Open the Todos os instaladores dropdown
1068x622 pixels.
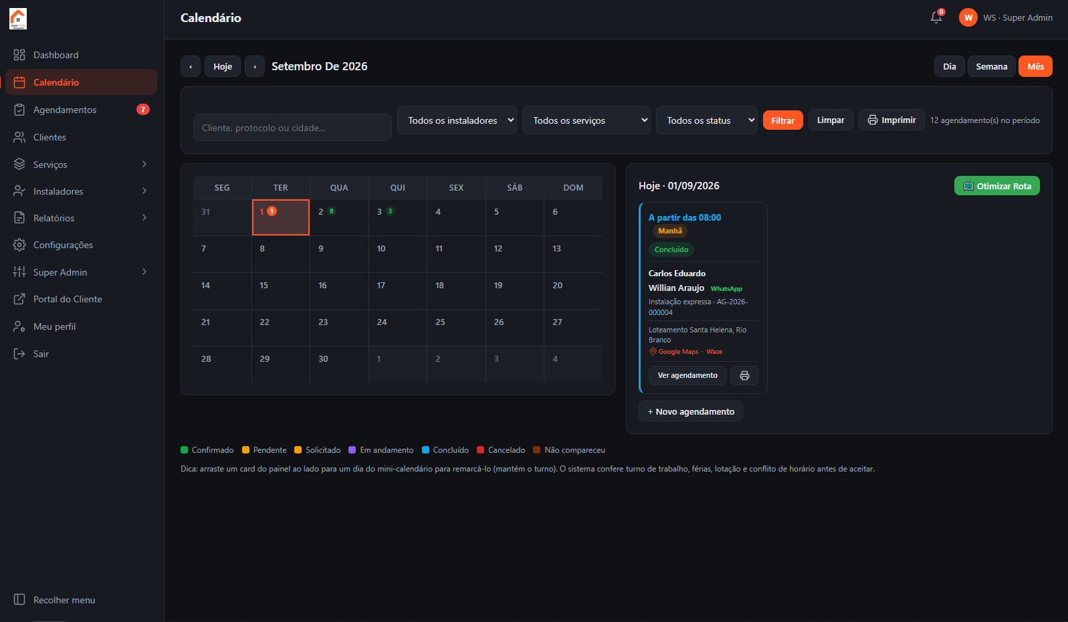coord(457,120)
